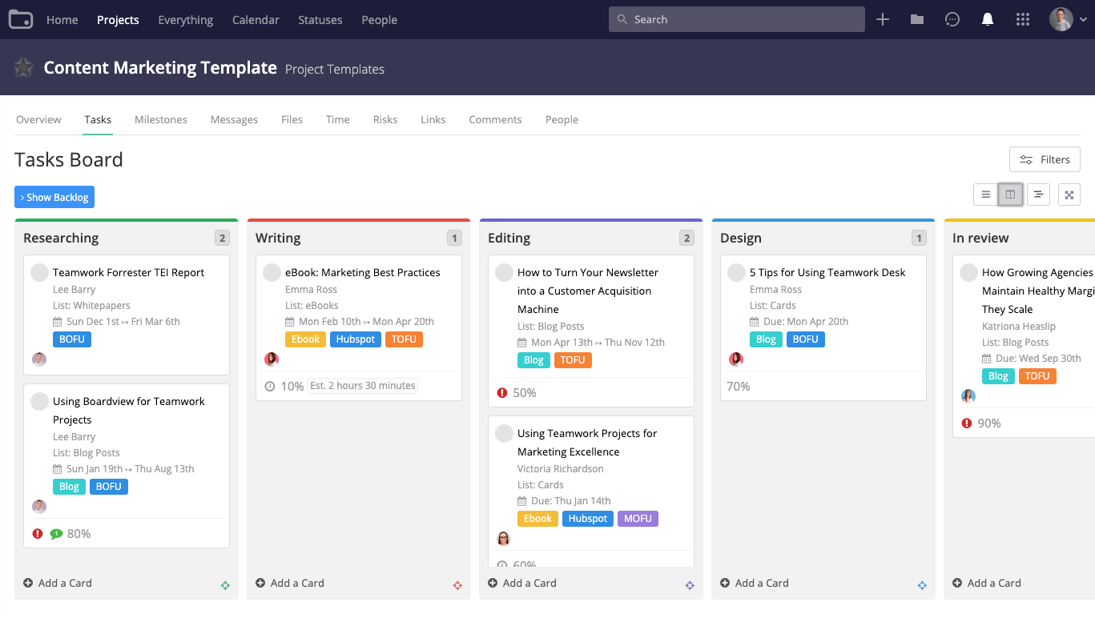Mark Teamwork Forrester TEI Report complete
This screenshot has width=1095, height=618.
tap(39, 272)
